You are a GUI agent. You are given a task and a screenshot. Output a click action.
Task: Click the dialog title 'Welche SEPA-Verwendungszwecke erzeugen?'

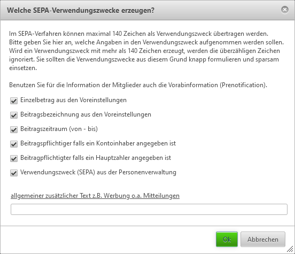[x=81, y=10]
